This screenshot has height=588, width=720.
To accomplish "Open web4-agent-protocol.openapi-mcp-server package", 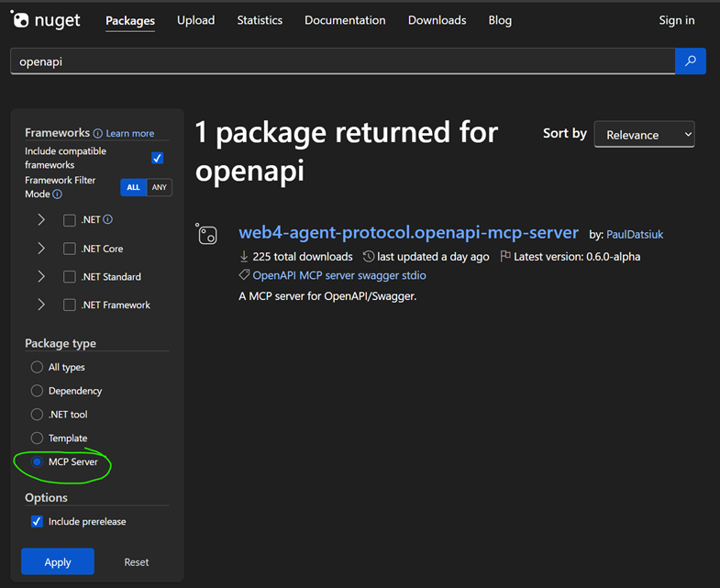I will 408,233.
